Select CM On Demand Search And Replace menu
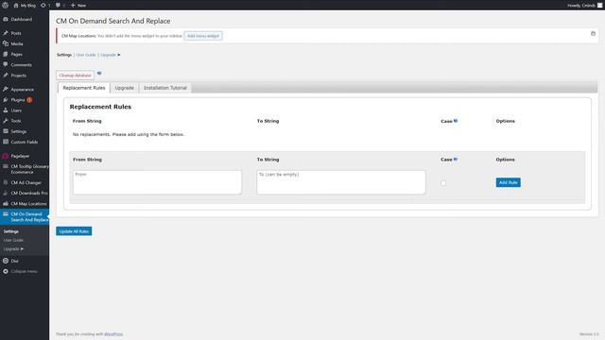605x340 pixels. (x=25, y=216)
